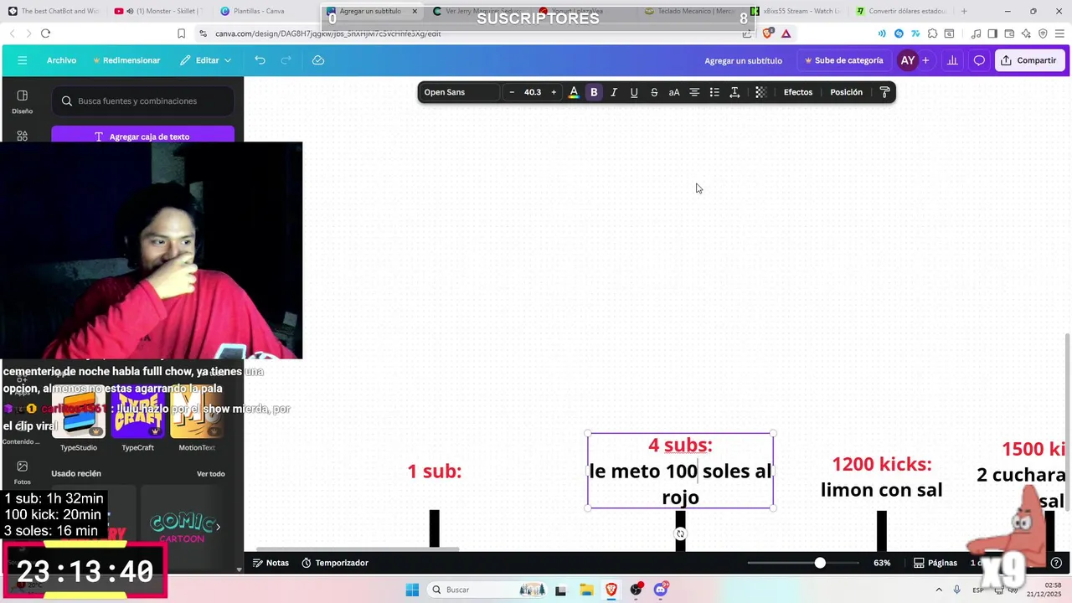
Task: Open File Explorer from the taskbar
Action: pyautogui.click(x=586, y=590)
